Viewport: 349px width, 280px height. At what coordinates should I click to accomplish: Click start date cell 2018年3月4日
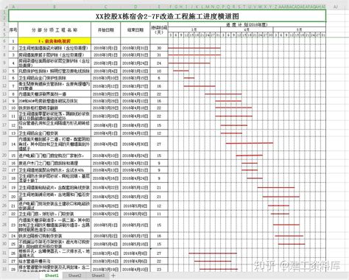pyautogui.click(x=106, y=71)
